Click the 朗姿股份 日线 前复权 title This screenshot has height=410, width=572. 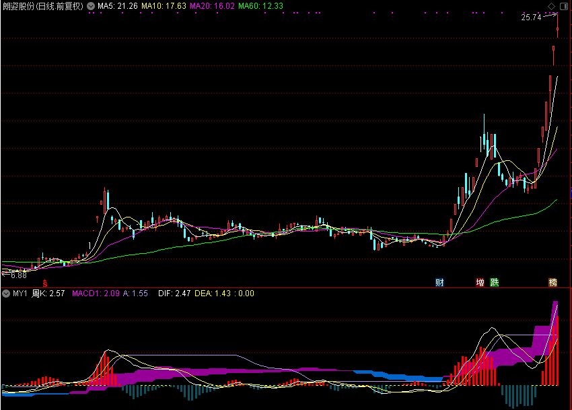point(43,6)
